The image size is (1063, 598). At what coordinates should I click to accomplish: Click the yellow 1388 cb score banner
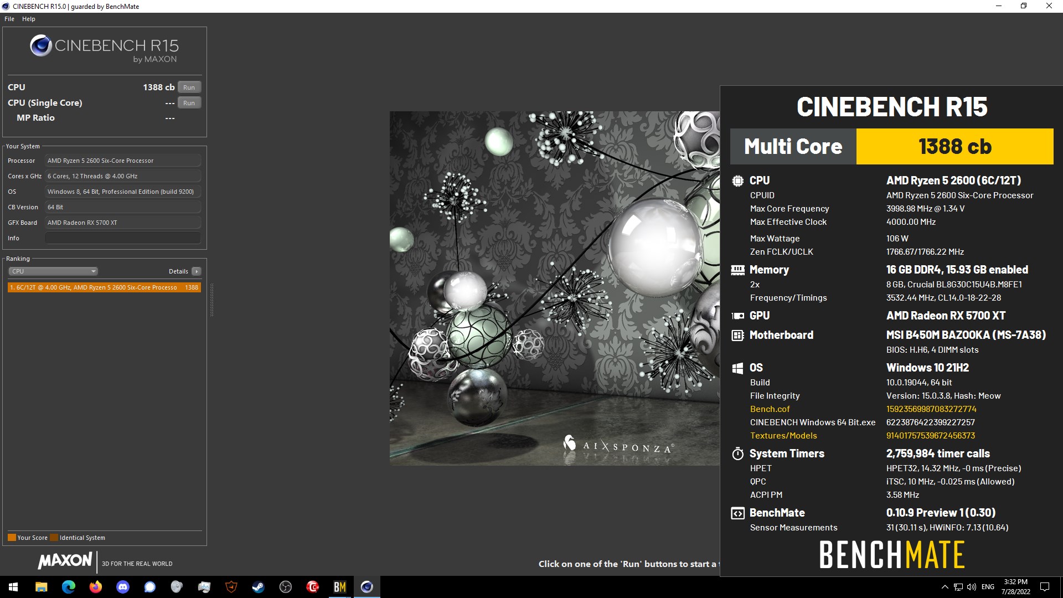pos(954,147)
